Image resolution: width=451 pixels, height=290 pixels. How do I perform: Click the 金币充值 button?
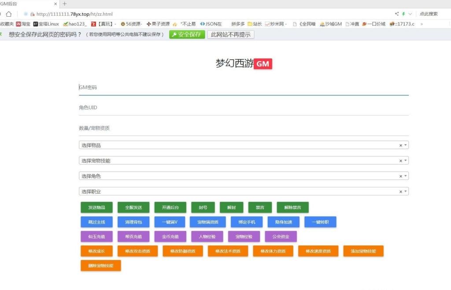(x=170, y=237)
